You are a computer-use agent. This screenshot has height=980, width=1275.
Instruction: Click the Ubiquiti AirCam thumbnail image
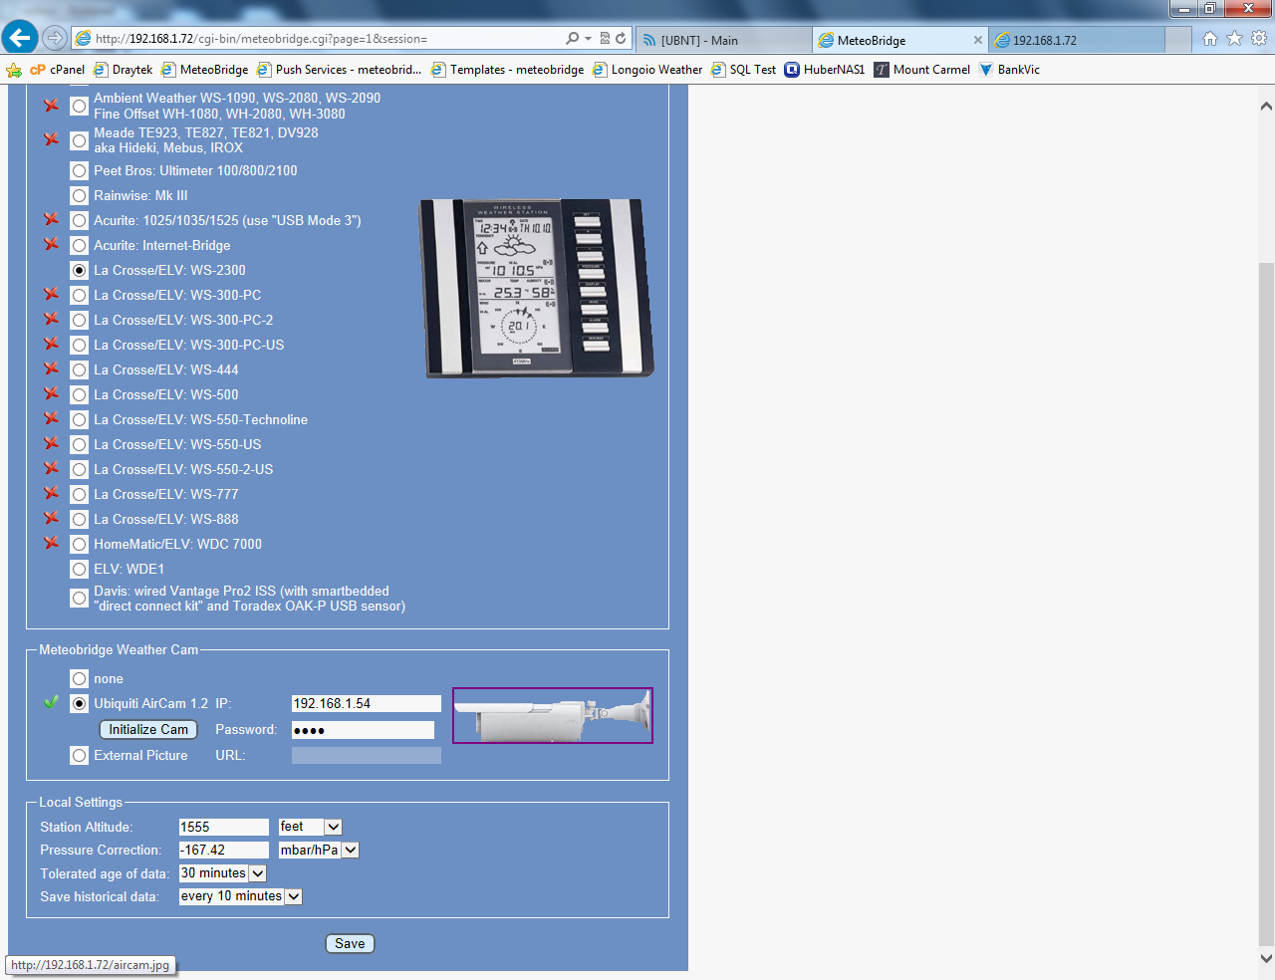coord(553,715)
